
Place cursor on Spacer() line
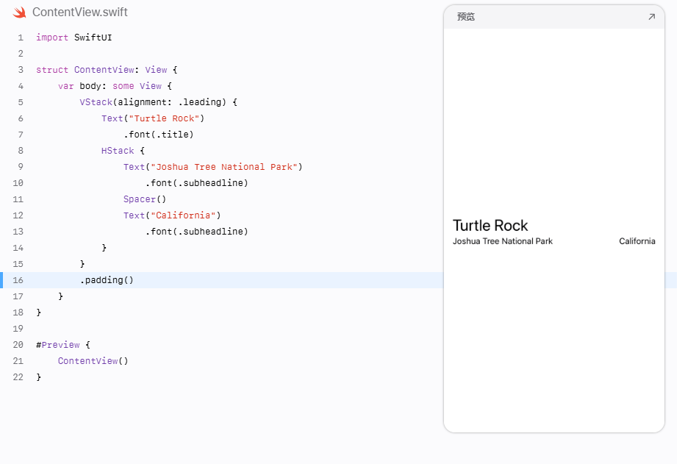pos(145,199)
